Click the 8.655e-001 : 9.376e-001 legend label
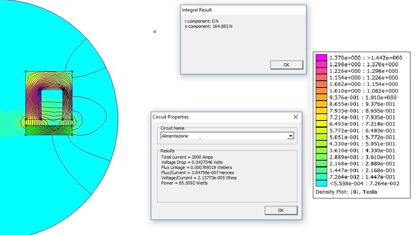This screenshot has height=235, width=416. pyautogui.click(x=362, y=104)
